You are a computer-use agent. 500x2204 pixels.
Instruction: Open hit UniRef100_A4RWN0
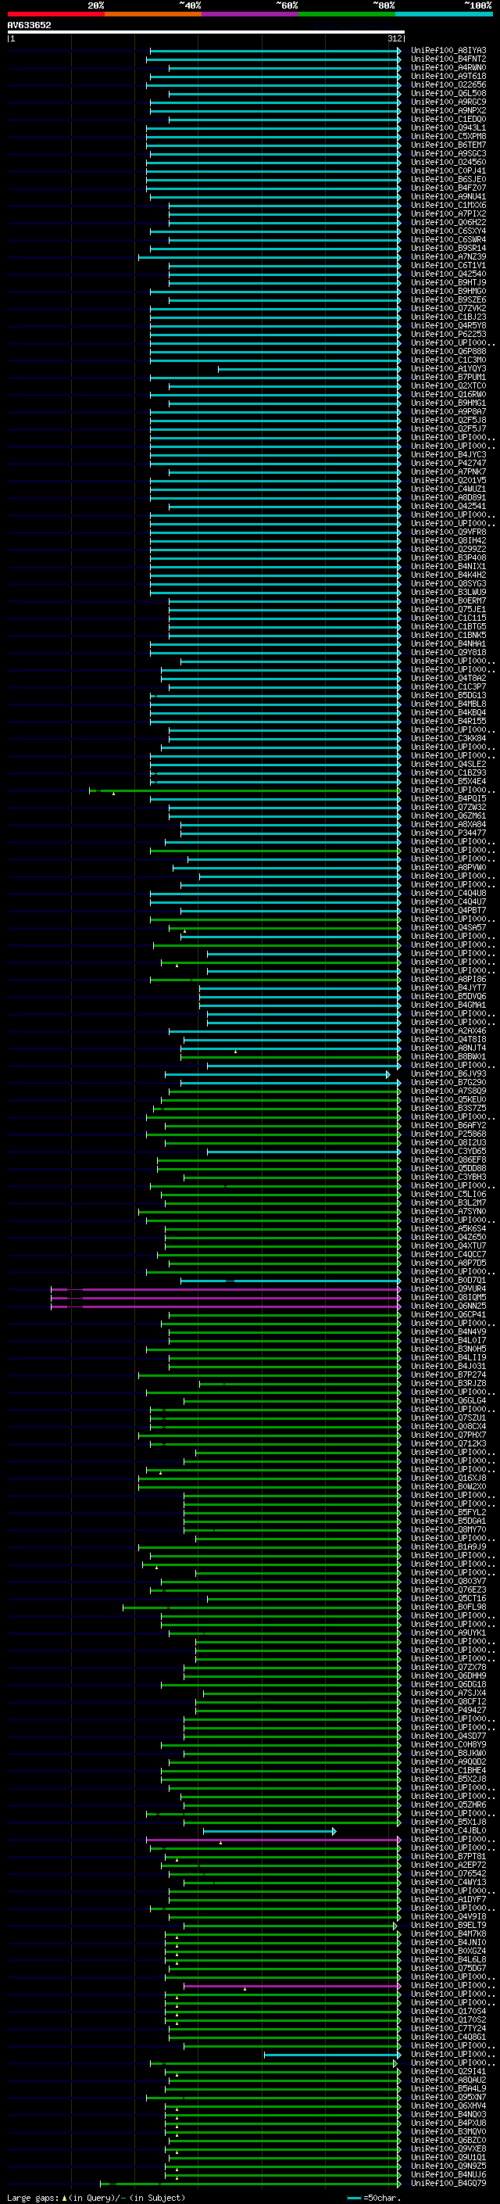click(x=448, y=67)
